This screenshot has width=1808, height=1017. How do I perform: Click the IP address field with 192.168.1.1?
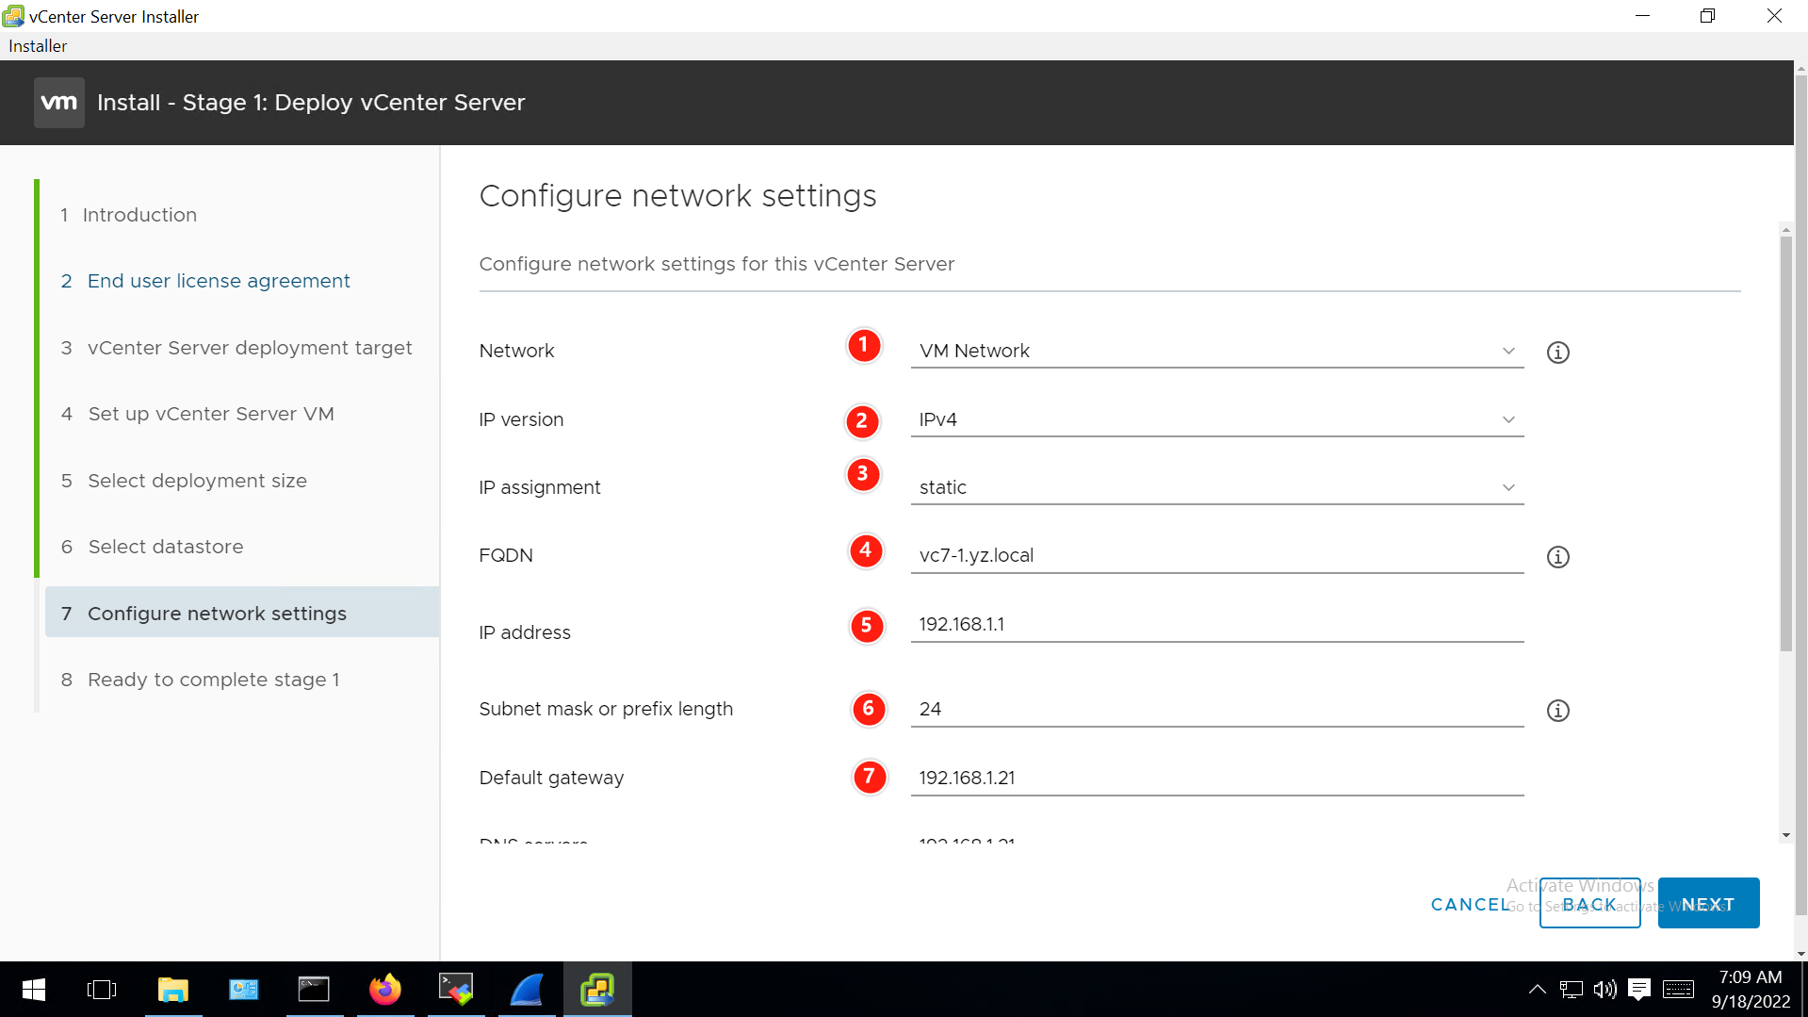coord(1217,624)
